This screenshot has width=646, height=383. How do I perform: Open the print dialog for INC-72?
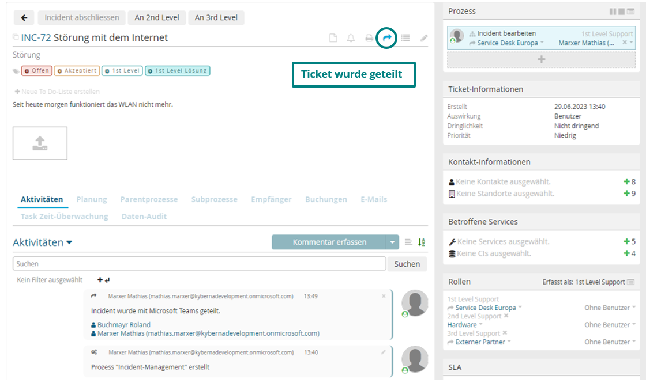[x=369, y=38]
